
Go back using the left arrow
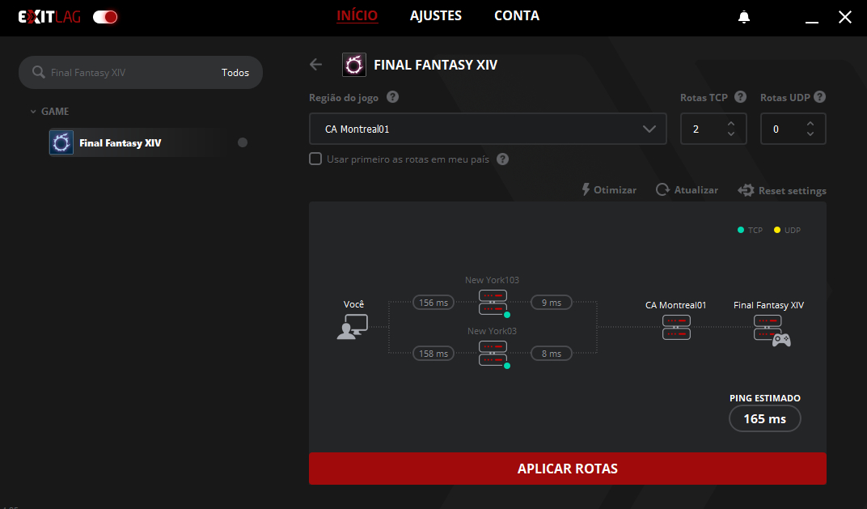point(316,65)
